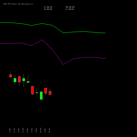Click the tall green candle for 20 May
Viewport: 137px width, 137px height.
point(41,96)
